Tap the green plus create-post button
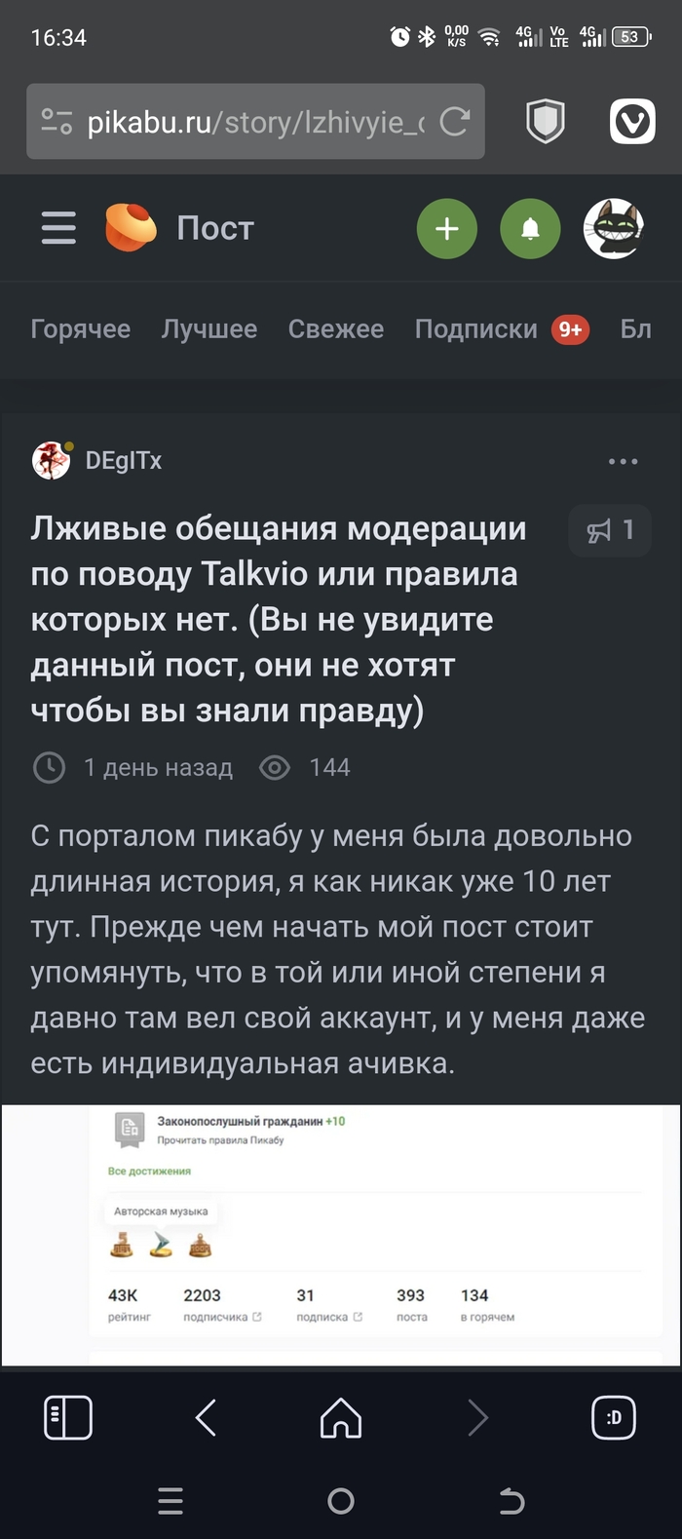The width and height of the screenshot is (682, 1539). 446,229
